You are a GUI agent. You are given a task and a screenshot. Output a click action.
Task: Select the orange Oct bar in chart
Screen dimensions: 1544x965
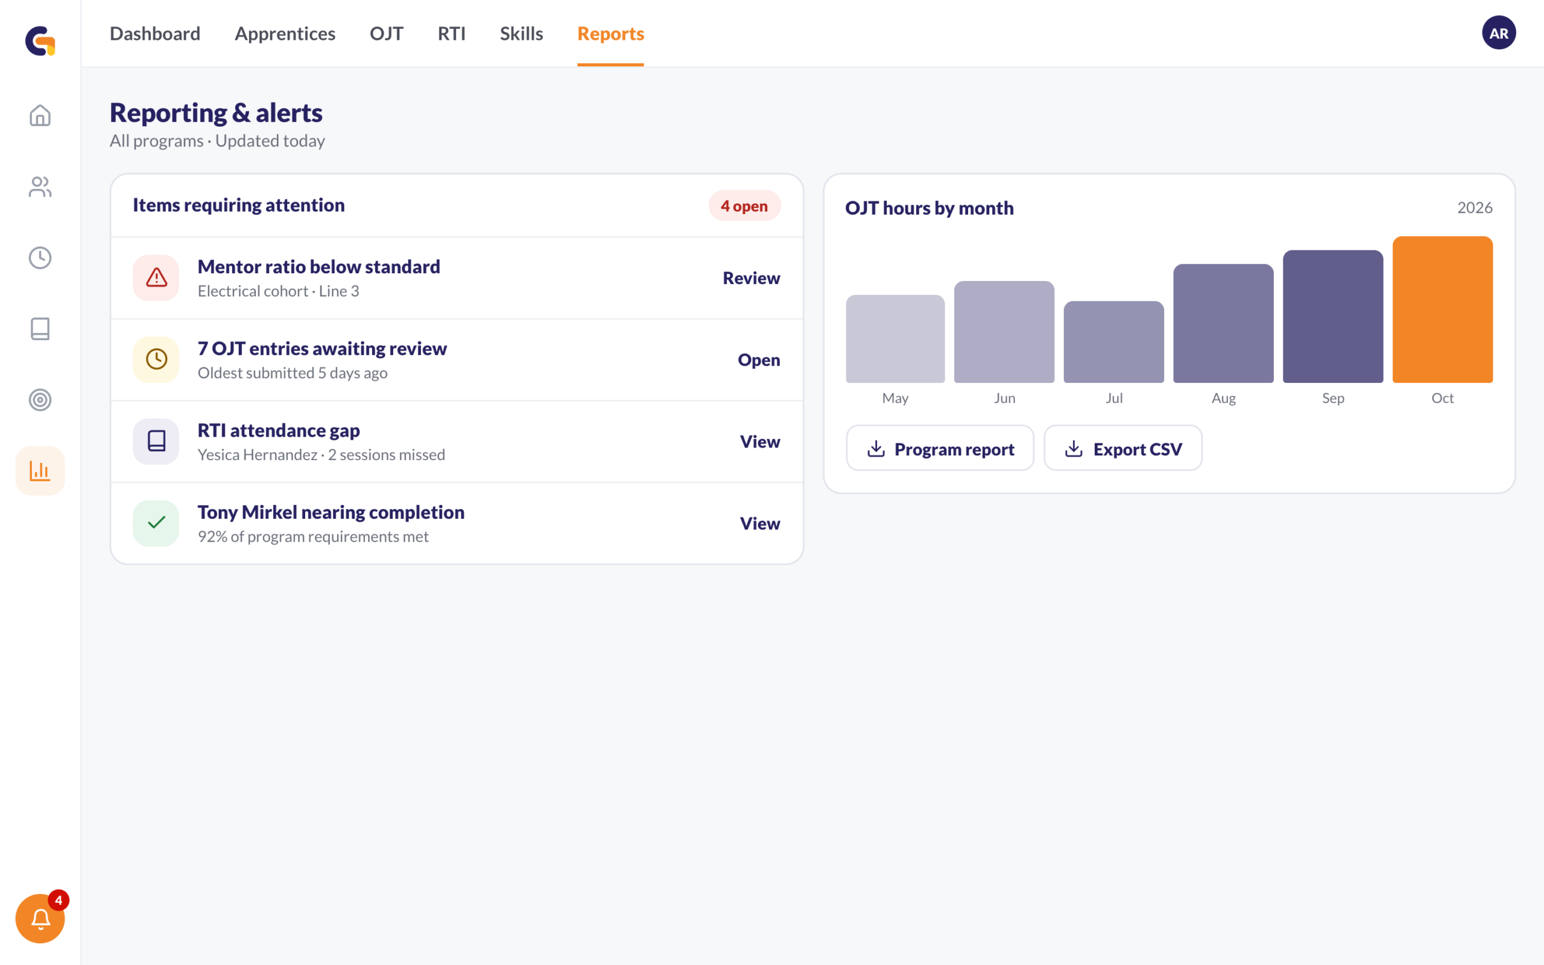[1442, 309]
